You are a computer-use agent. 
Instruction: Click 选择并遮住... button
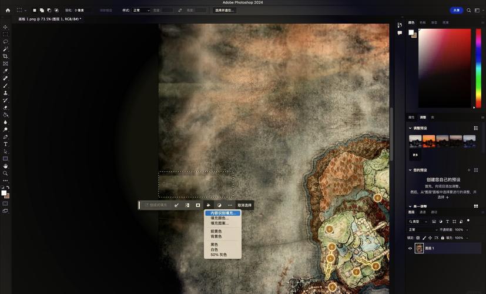point(224,10)
